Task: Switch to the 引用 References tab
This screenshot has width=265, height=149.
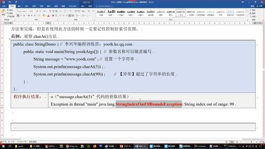Action: click(x=41, y=6)
